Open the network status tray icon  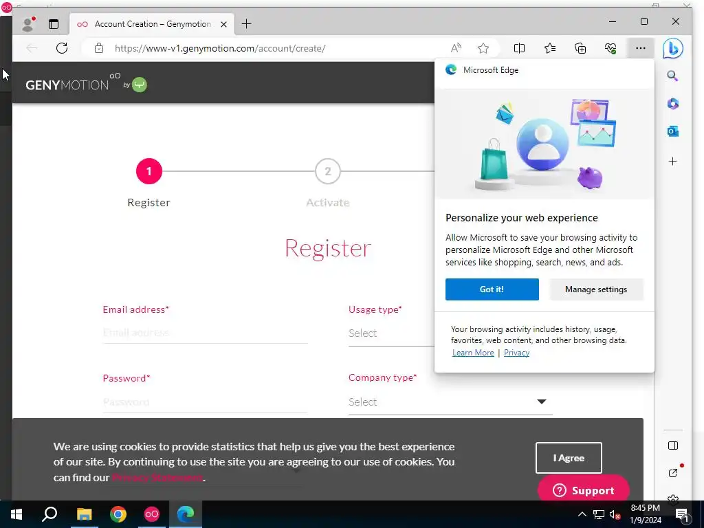click(x=599, y=514)
